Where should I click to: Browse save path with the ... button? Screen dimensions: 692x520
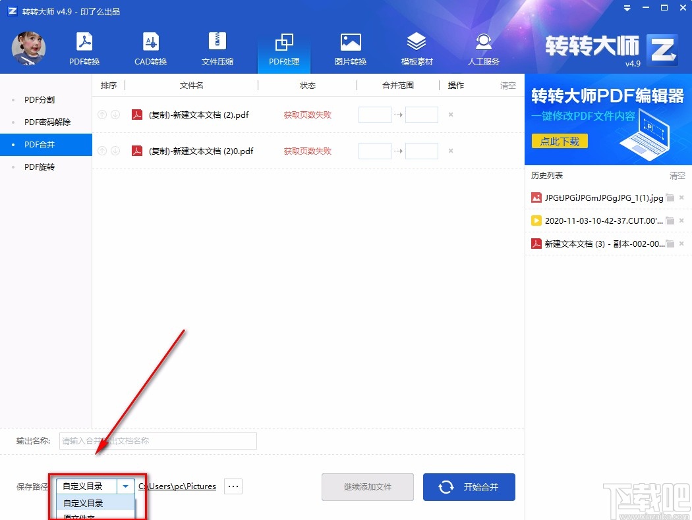pos(233,486)
